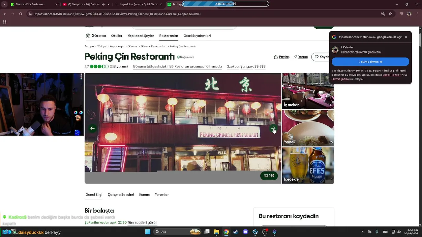Open File Explorer from taskbar

[216, 232]
